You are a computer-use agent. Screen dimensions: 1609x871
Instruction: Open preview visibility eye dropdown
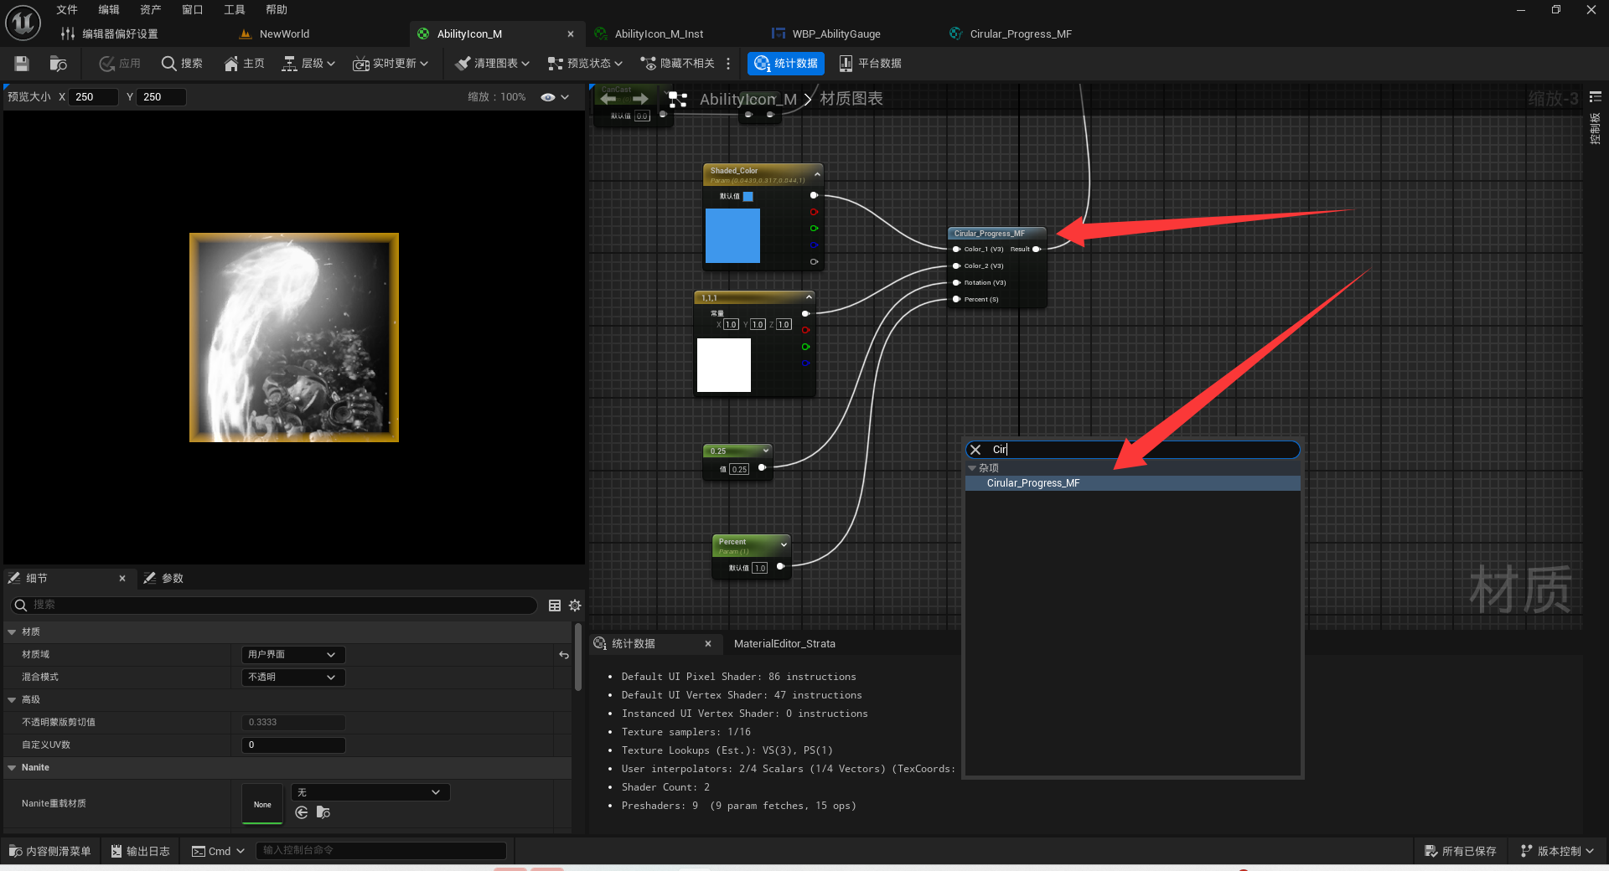pyautogui.click(x=555, y=97)
